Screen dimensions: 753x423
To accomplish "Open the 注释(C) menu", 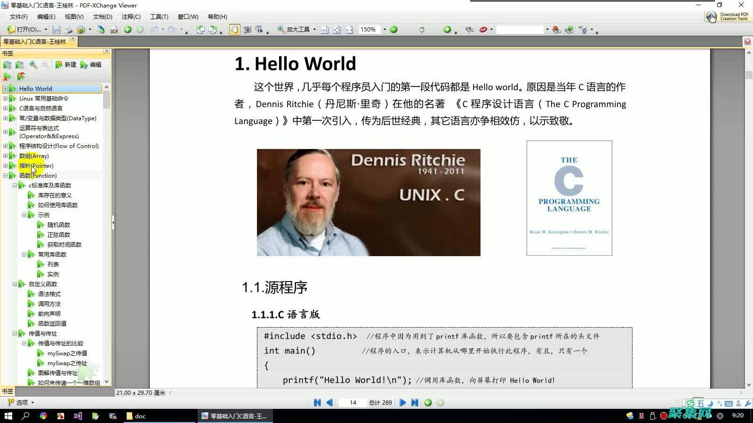I will coord(131,17).
